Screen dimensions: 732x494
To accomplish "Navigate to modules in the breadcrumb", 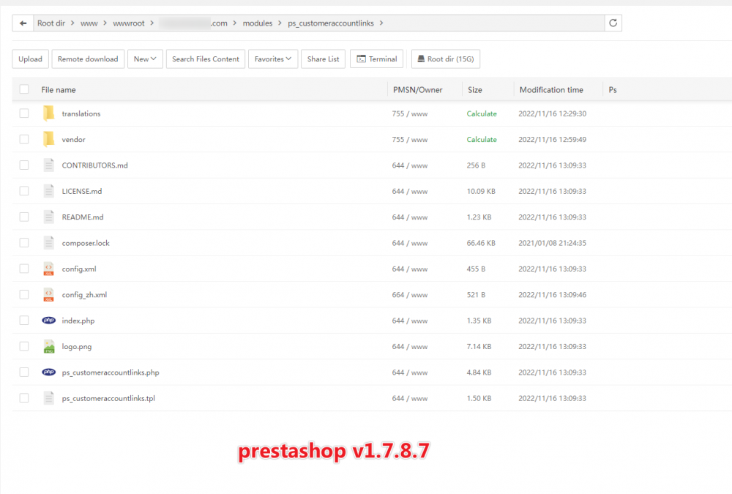I will tap(258, 23).
